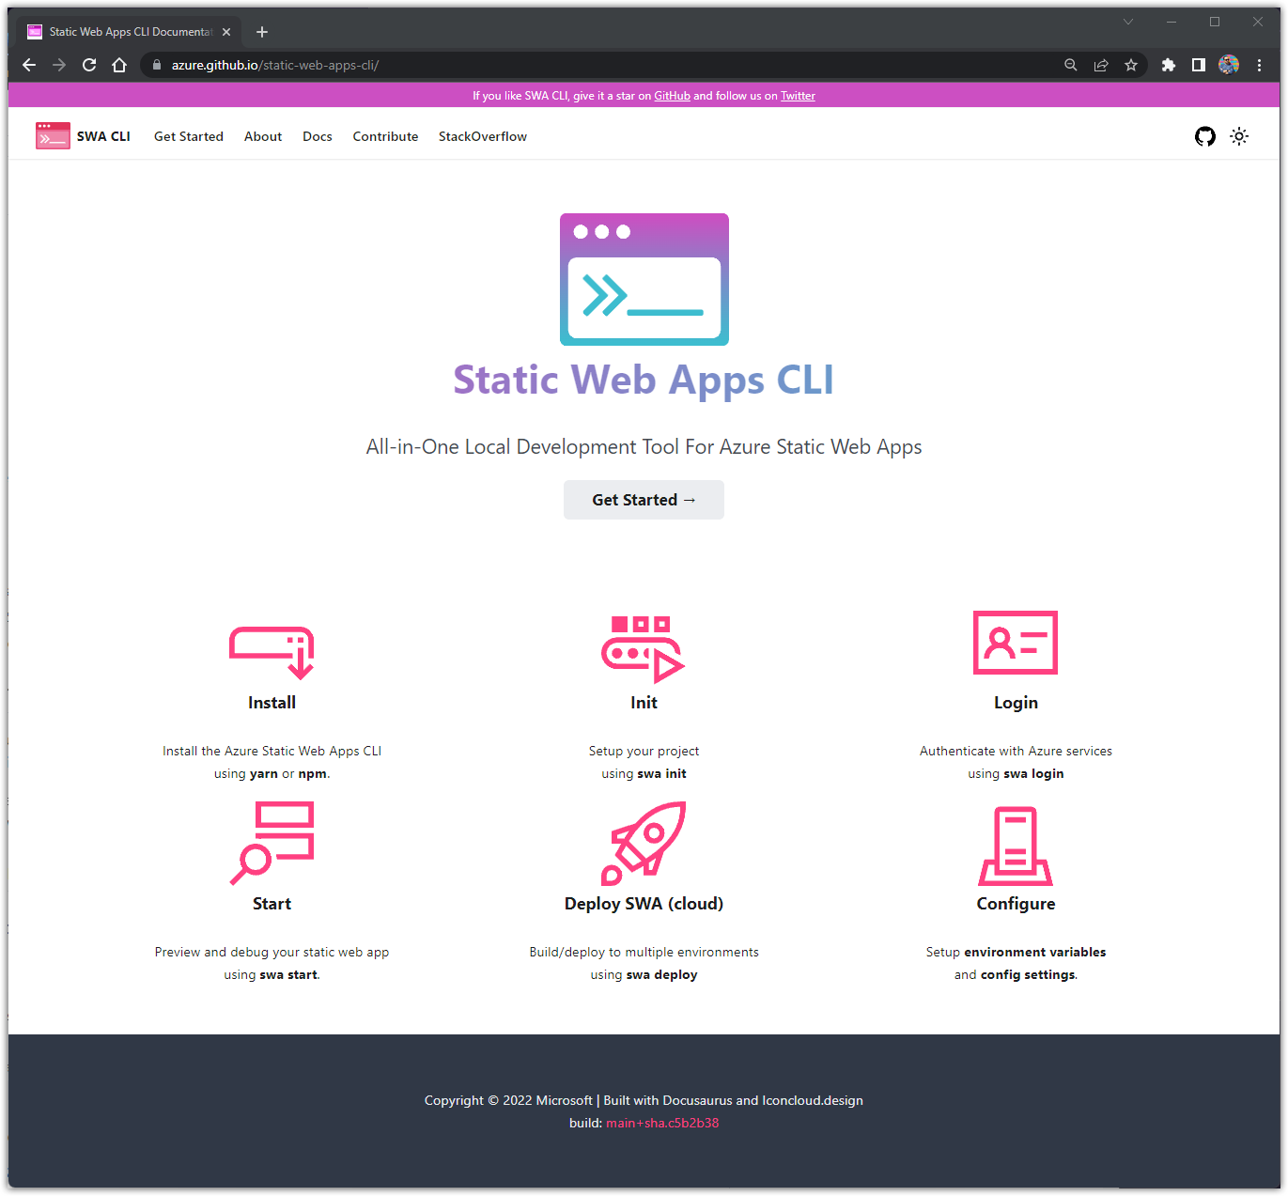The image size is (1288, 1196).
Task: Click the build main+sha.c5b2b38 link
Action: tap(662, 1123)
